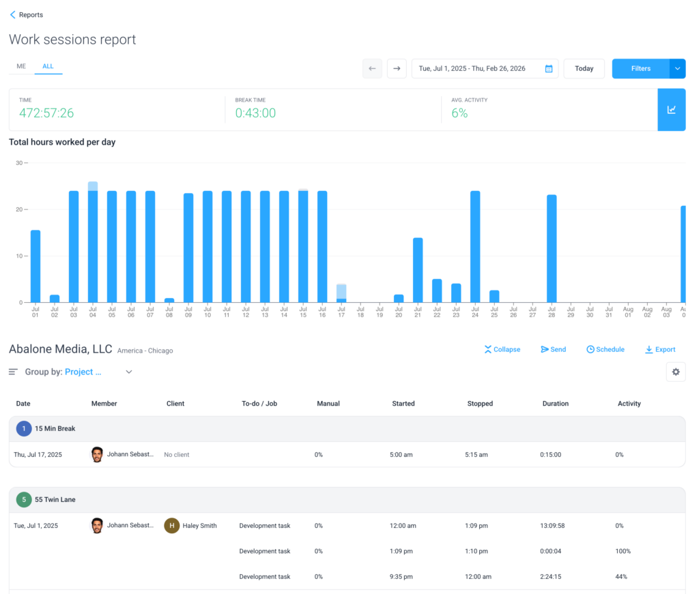Viewport: 699px width, 594px height.
Task: Open table settings gear icon
Action: point(676,372)
